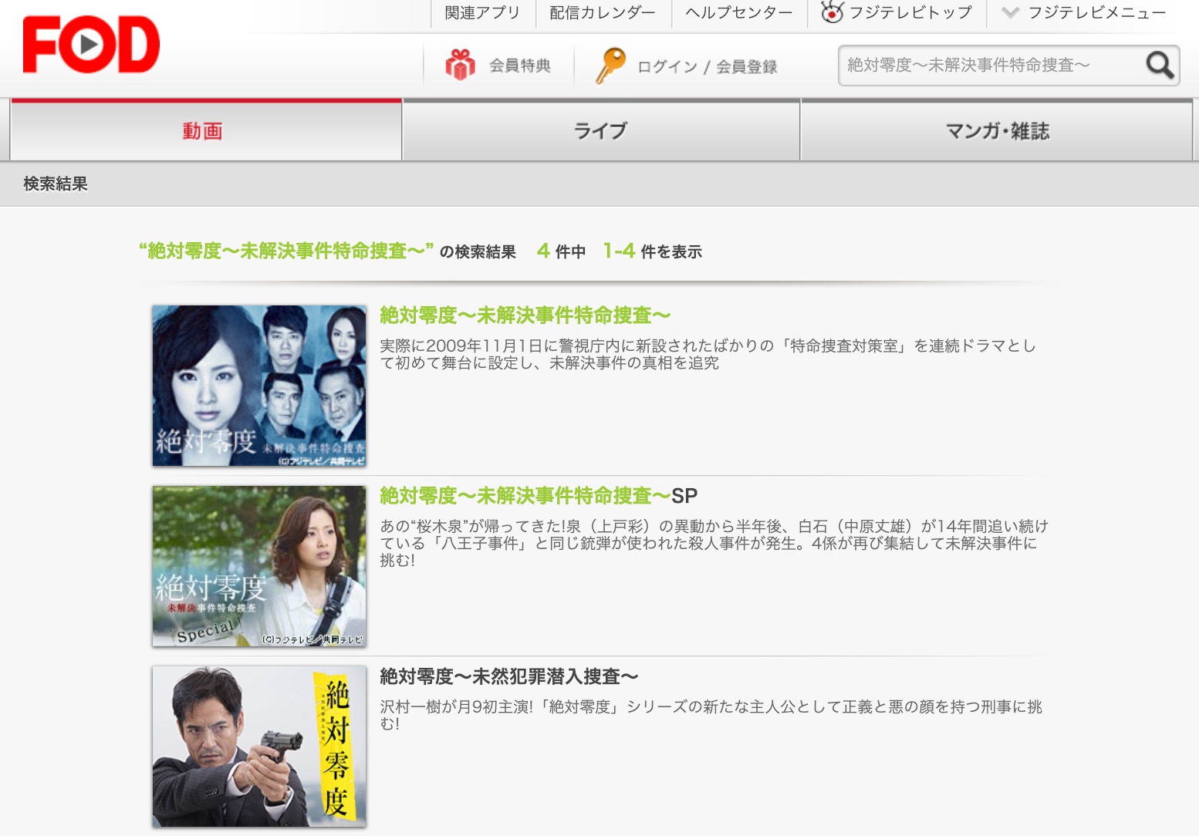Select the マンガ・雑誌 tab
Screen dimensions: 1199x836
[x=997, y=131]
